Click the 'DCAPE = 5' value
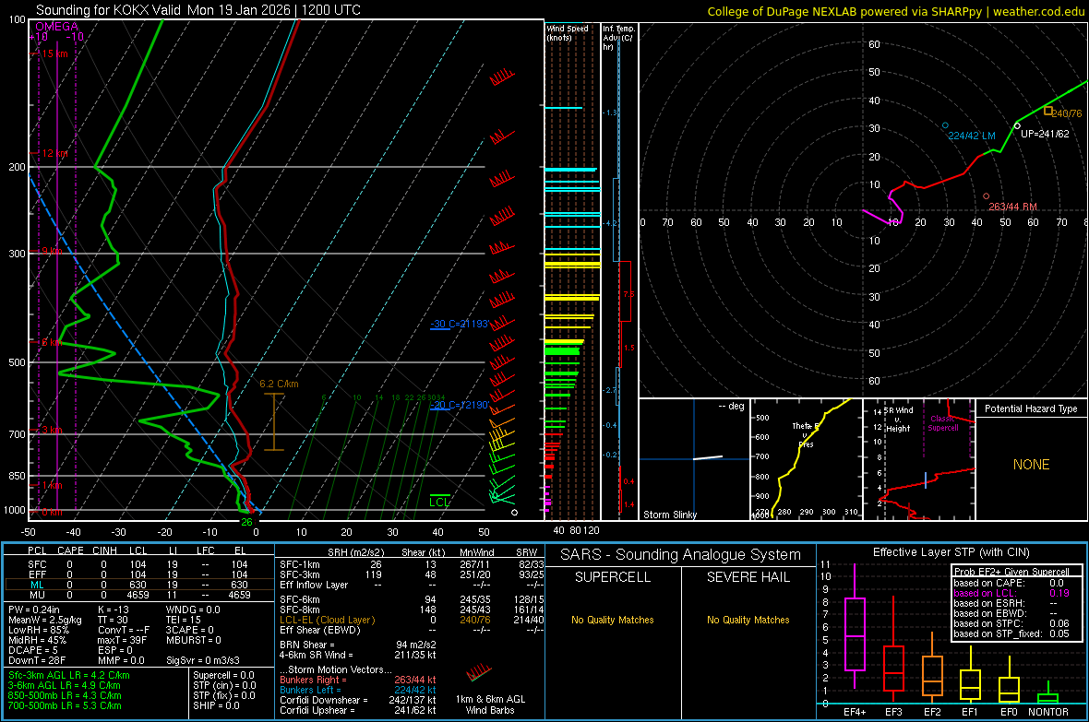The height and width of the screenshot is (722, 1089). coord(33,650)
